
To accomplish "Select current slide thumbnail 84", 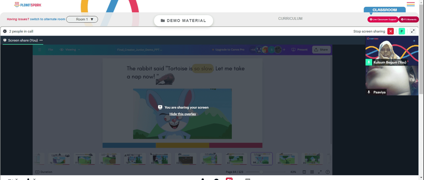I will (x=262, y=159).
